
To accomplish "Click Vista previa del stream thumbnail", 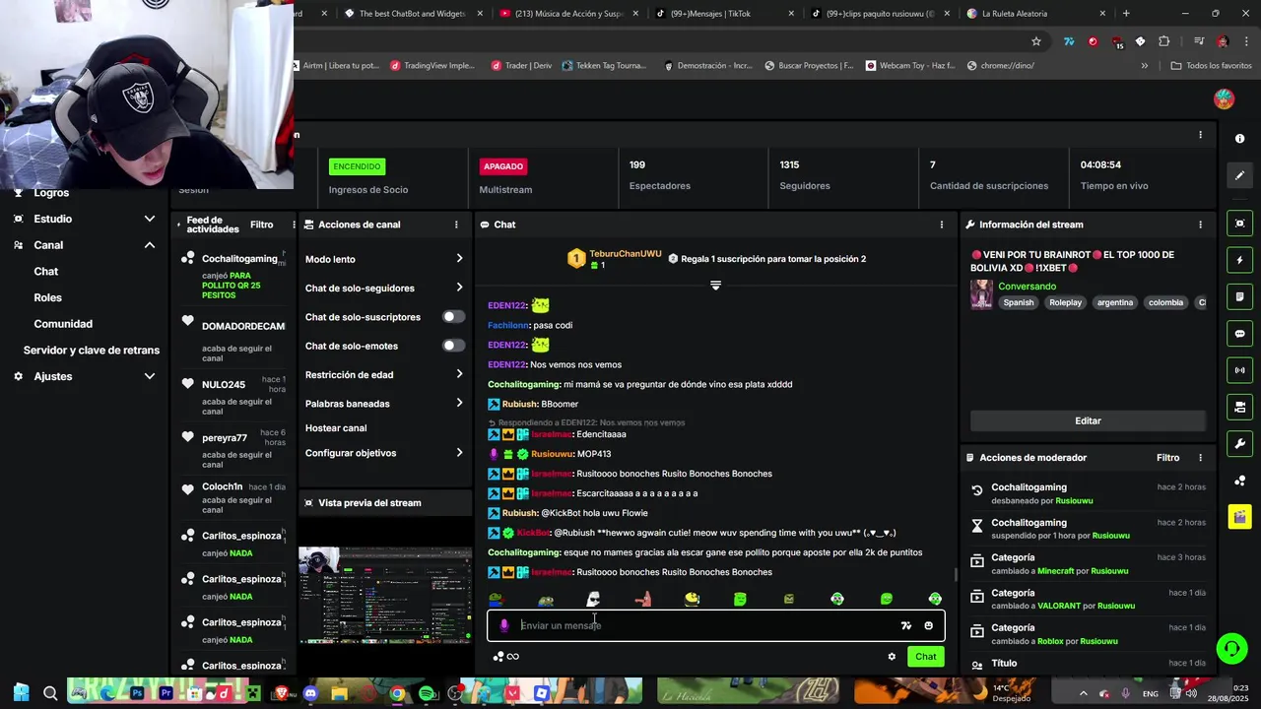I will 385,596.
